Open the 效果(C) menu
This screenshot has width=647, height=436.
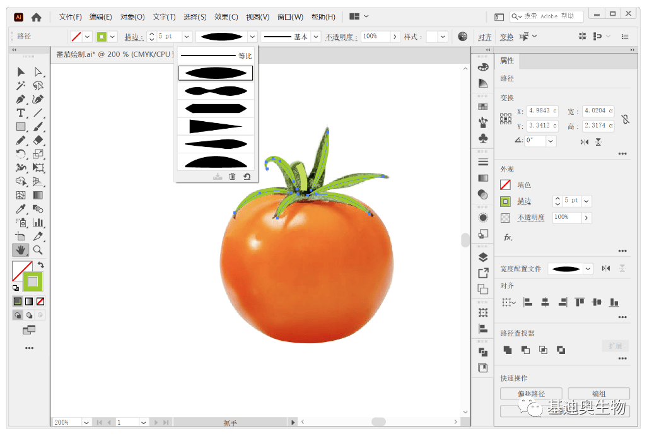[226, 17]
